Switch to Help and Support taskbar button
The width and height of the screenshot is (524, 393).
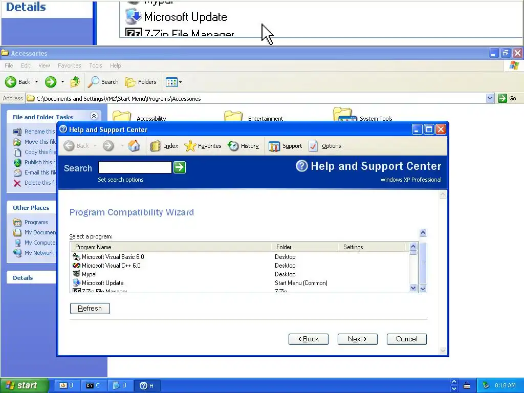pyautogui.click(x=147, y=385)
